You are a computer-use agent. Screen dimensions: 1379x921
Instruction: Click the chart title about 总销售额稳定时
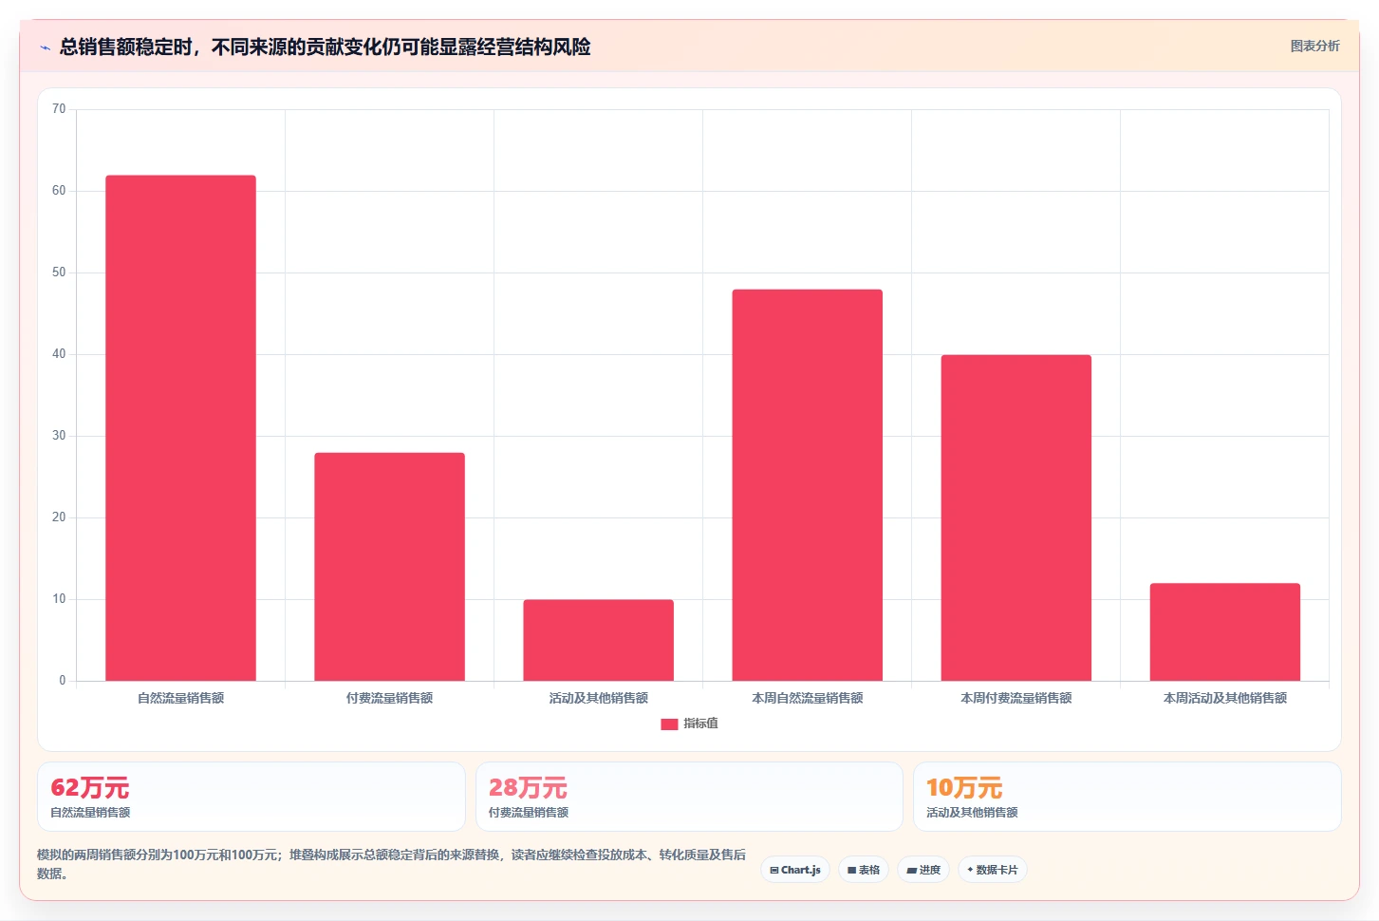point(325,47)
